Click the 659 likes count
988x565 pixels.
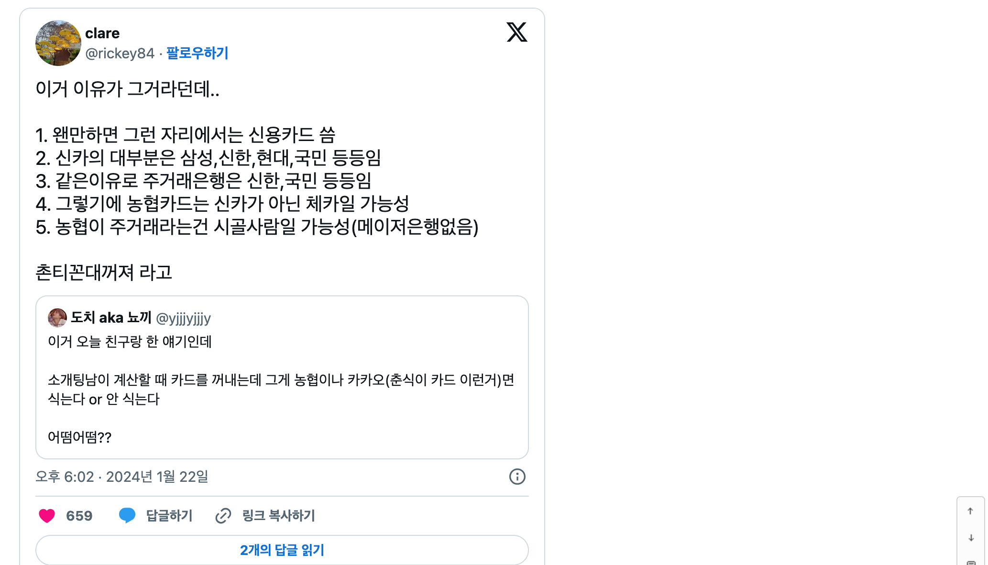pyautogui.click(x=79, y=516)
